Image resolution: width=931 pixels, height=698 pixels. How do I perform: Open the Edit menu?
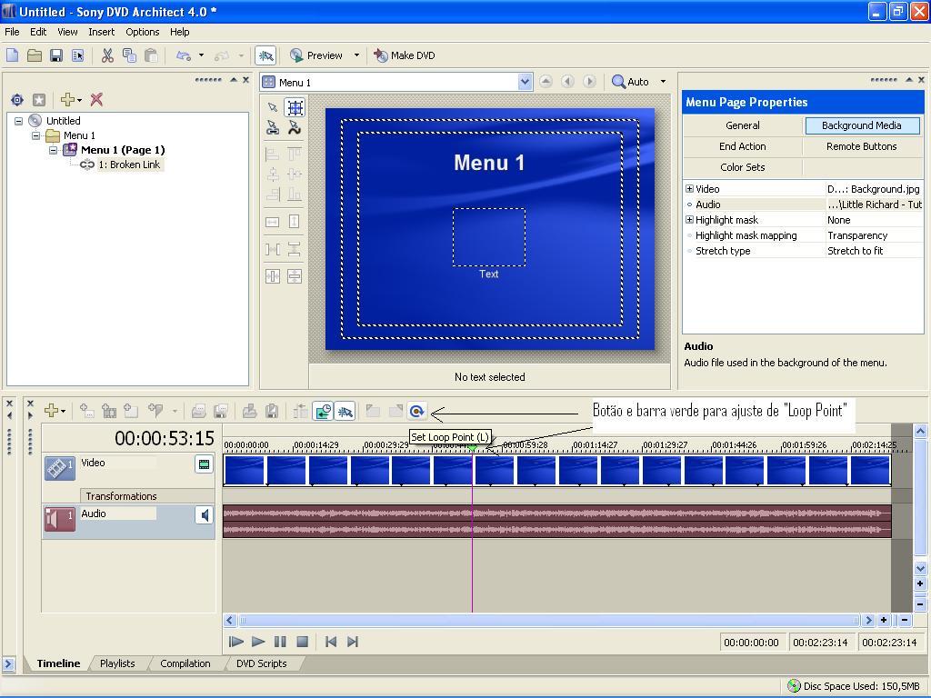[38, 32]
